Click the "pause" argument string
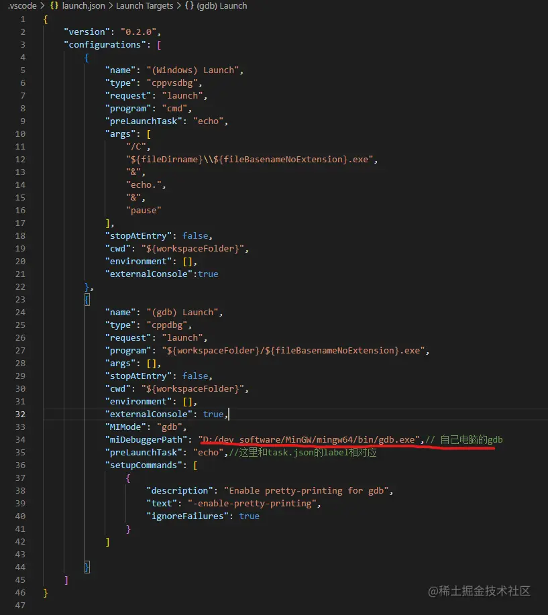This screenshot has width=548, height=615. pyautogui.click(x=144, y=210)
